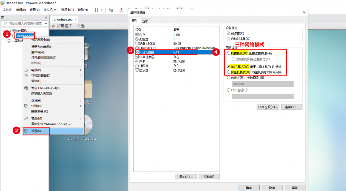346x191 pixels.
Task: Open the 查看(V) menu
Action: pyautogui.click(x=35, y=10)
